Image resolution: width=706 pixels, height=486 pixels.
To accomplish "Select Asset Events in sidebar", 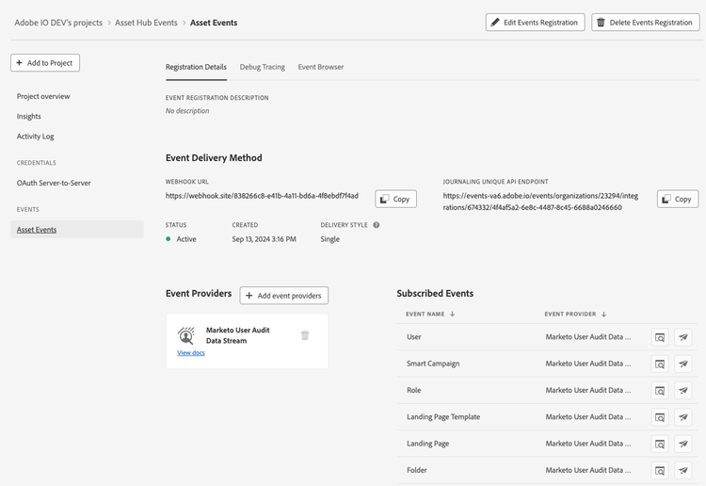I will click(x=77, y=229).
